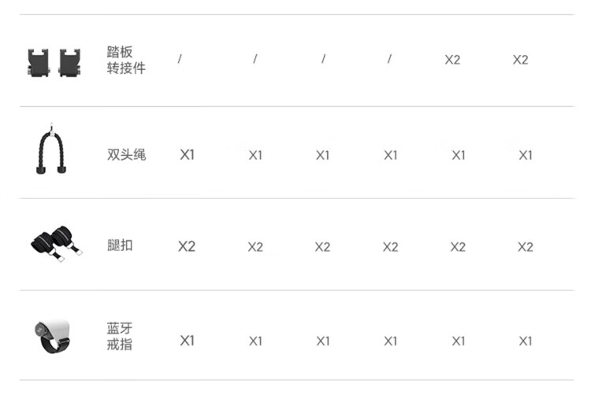Click the 腿扣 leg strap product image
This screenshot has width=591, height=395.
tap(54, 243)
